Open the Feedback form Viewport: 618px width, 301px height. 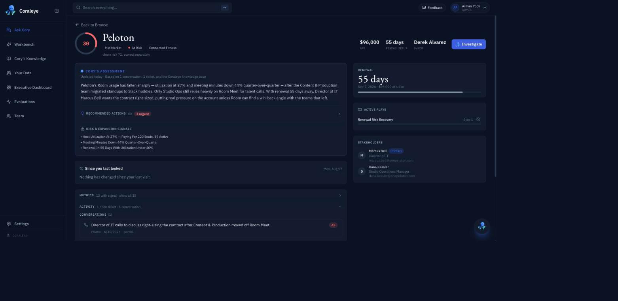pos(432,8)
